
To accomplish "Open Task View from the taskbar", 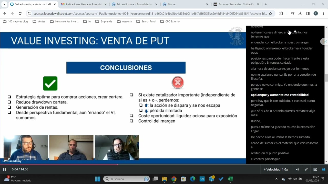I will [155, 179].
